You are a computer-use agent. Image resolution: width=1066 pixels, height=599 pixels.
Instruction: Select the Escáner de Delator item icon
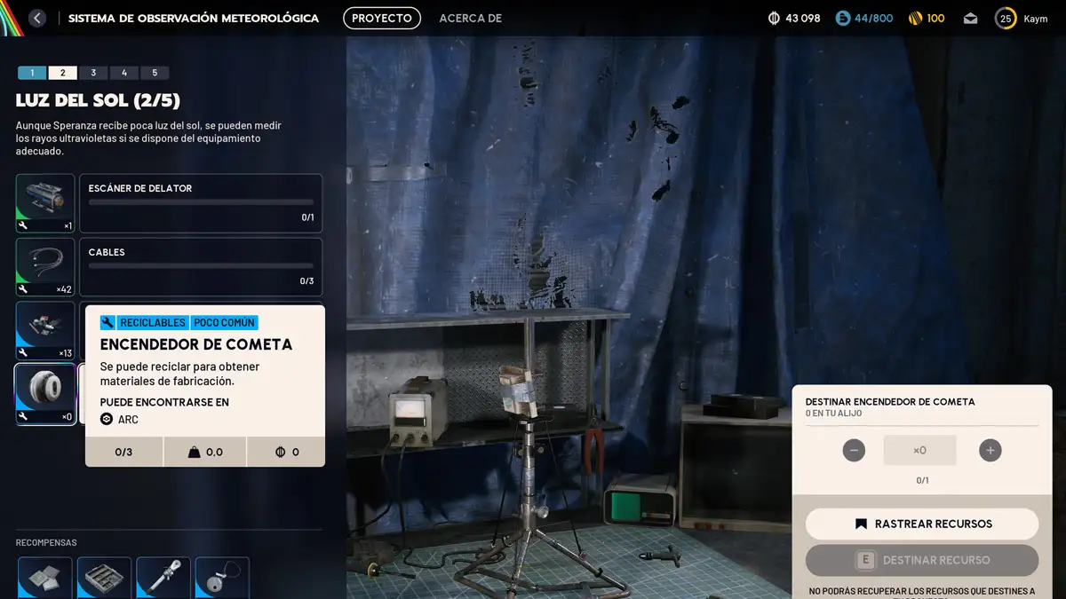pyautogui.click(x=45, y=203)
